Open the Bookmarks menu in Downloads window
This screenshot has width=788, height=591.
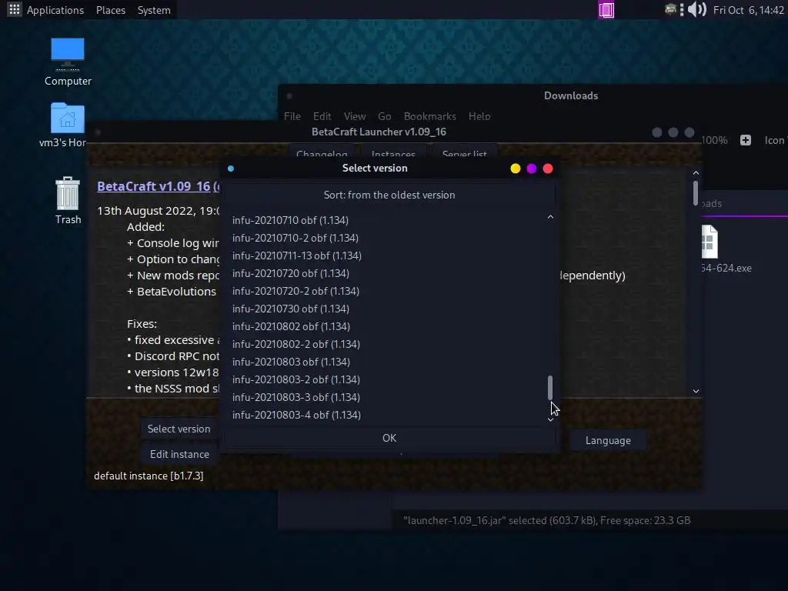430,116
